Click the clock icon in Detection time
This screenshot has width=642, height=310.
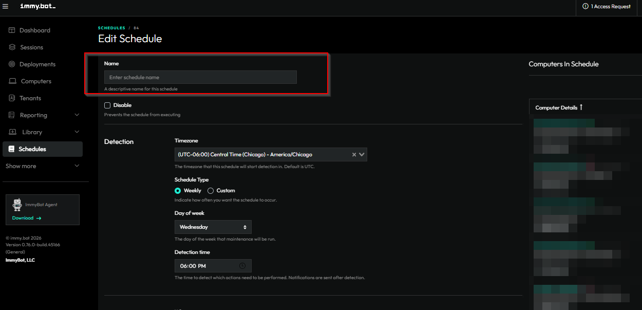point(242,266)
